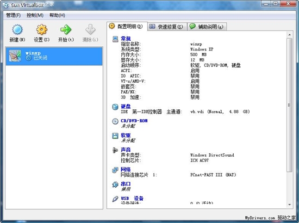Click the Network (网络) section icon

pos(115,170)
